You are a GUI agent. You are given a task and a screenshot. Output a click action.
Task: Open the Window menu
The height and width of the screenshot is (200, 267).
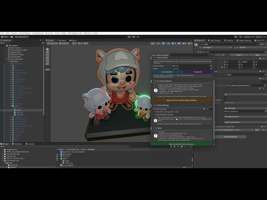[88, 33]
